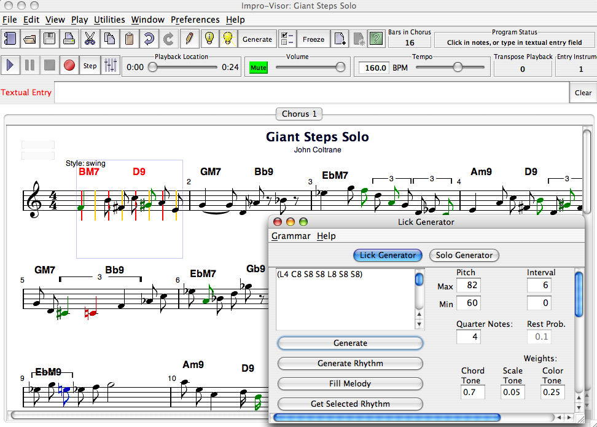The width and height of the screenshot is (597, 427).
Task: Open the main window Help menu
Action: point(235,20)
